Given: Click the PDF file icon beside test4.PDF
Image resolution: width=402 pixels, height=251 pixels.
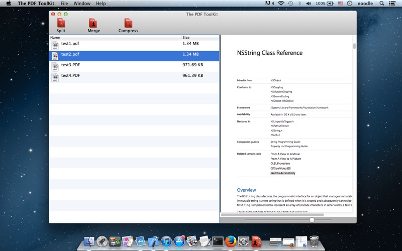Looking at the screenshot, I should (55, 77).
